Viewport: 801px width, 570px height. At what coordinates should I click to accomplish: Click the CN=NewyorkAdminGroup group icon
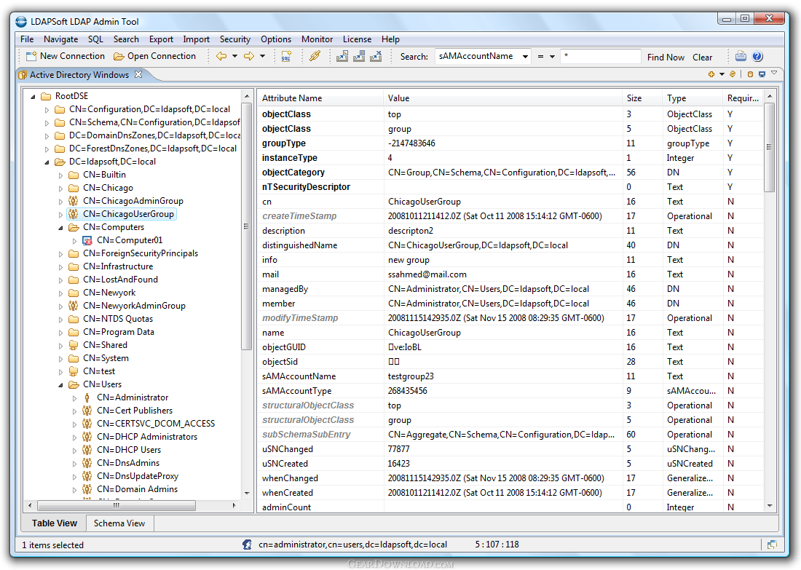pyautogui.click(x=74, y=306)
